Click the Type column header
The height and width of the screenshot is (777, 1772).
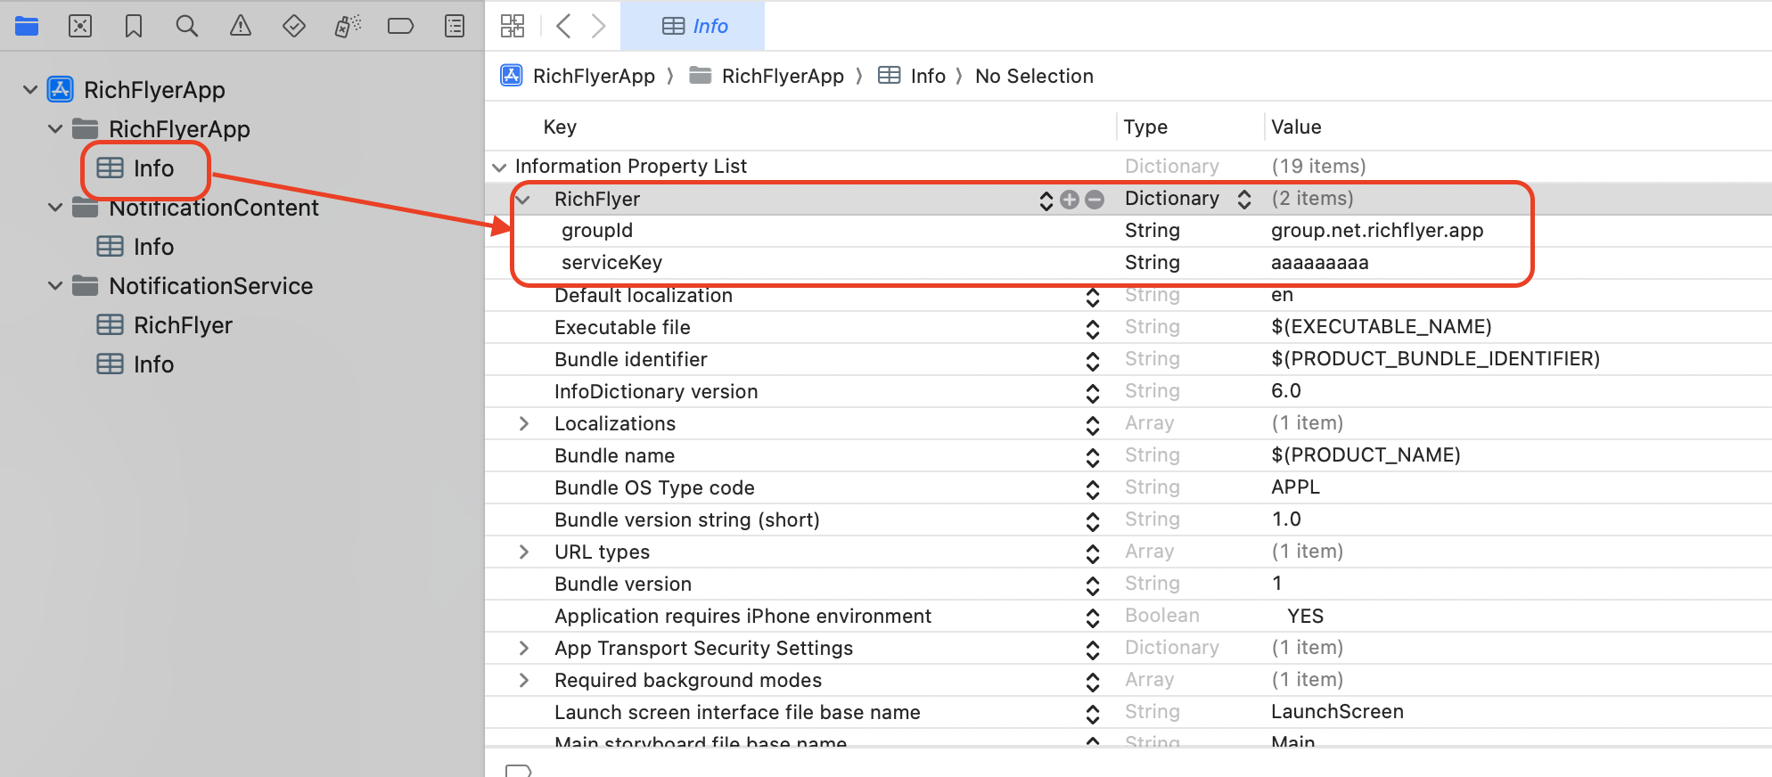coord(1145,127)
